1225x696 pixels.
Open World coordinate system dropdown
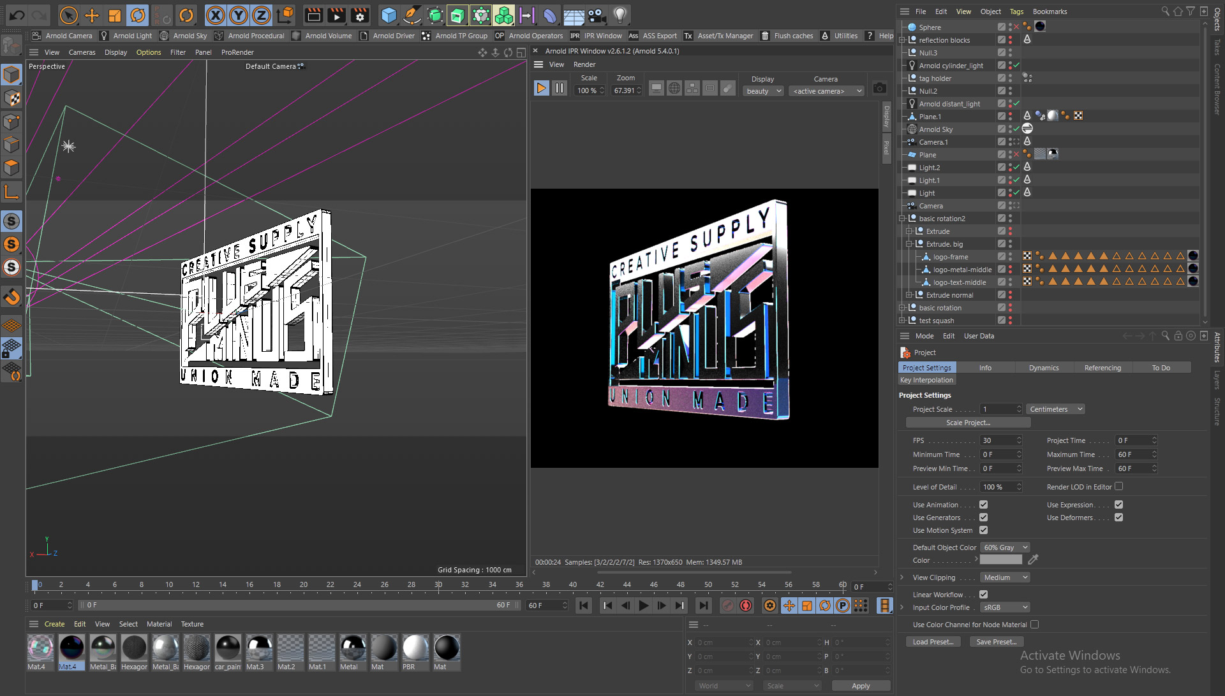[x=724, y=686]
